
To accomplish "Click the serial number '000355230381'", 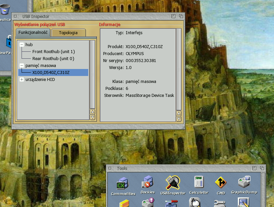I will (141, 61).
